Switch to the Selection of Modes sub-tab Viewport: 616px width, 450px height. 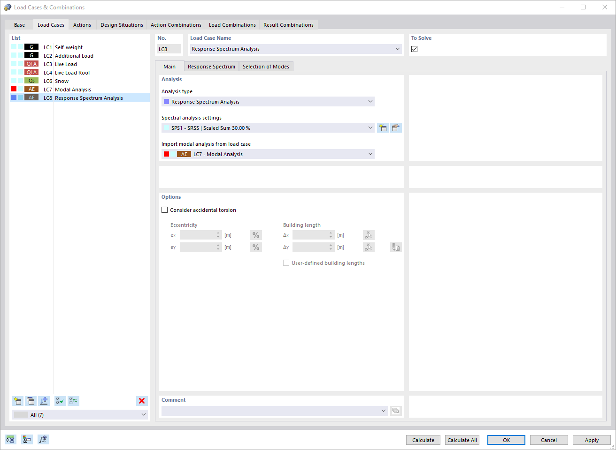266,67
